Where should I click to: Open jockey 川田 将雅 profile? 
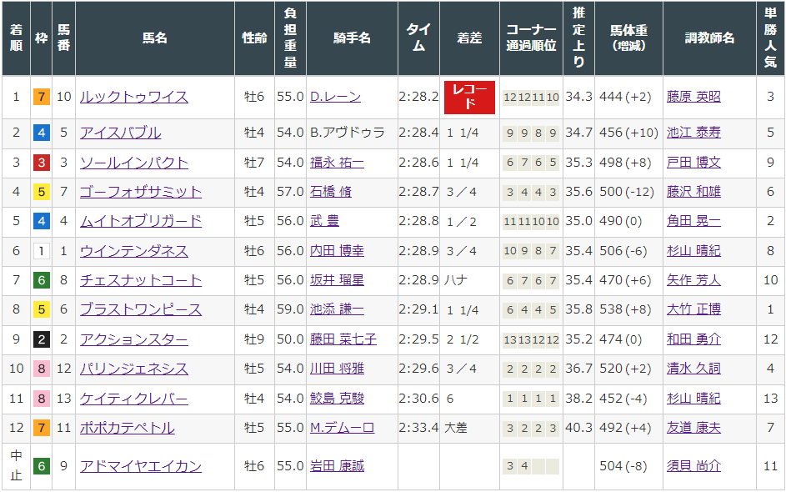[x=337, y=369]
